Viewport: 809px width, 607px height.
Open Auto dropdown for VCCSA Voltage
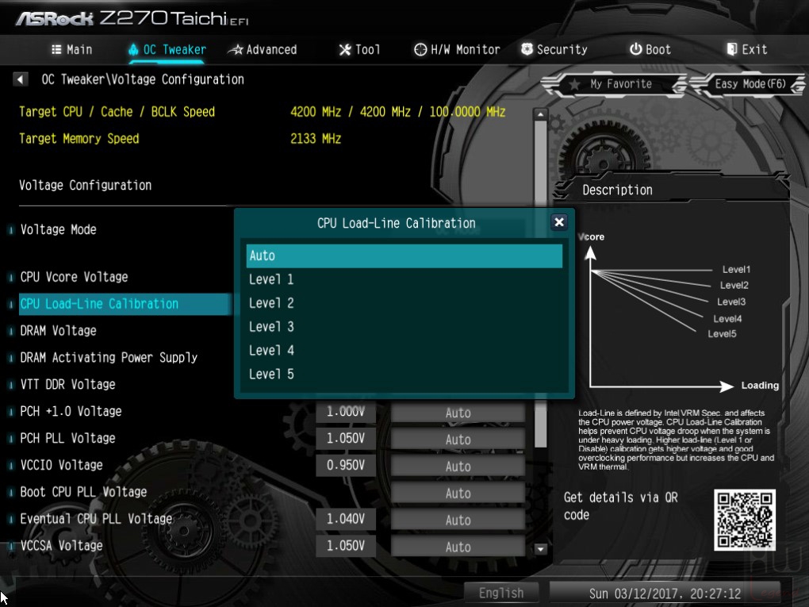(458, 547)
